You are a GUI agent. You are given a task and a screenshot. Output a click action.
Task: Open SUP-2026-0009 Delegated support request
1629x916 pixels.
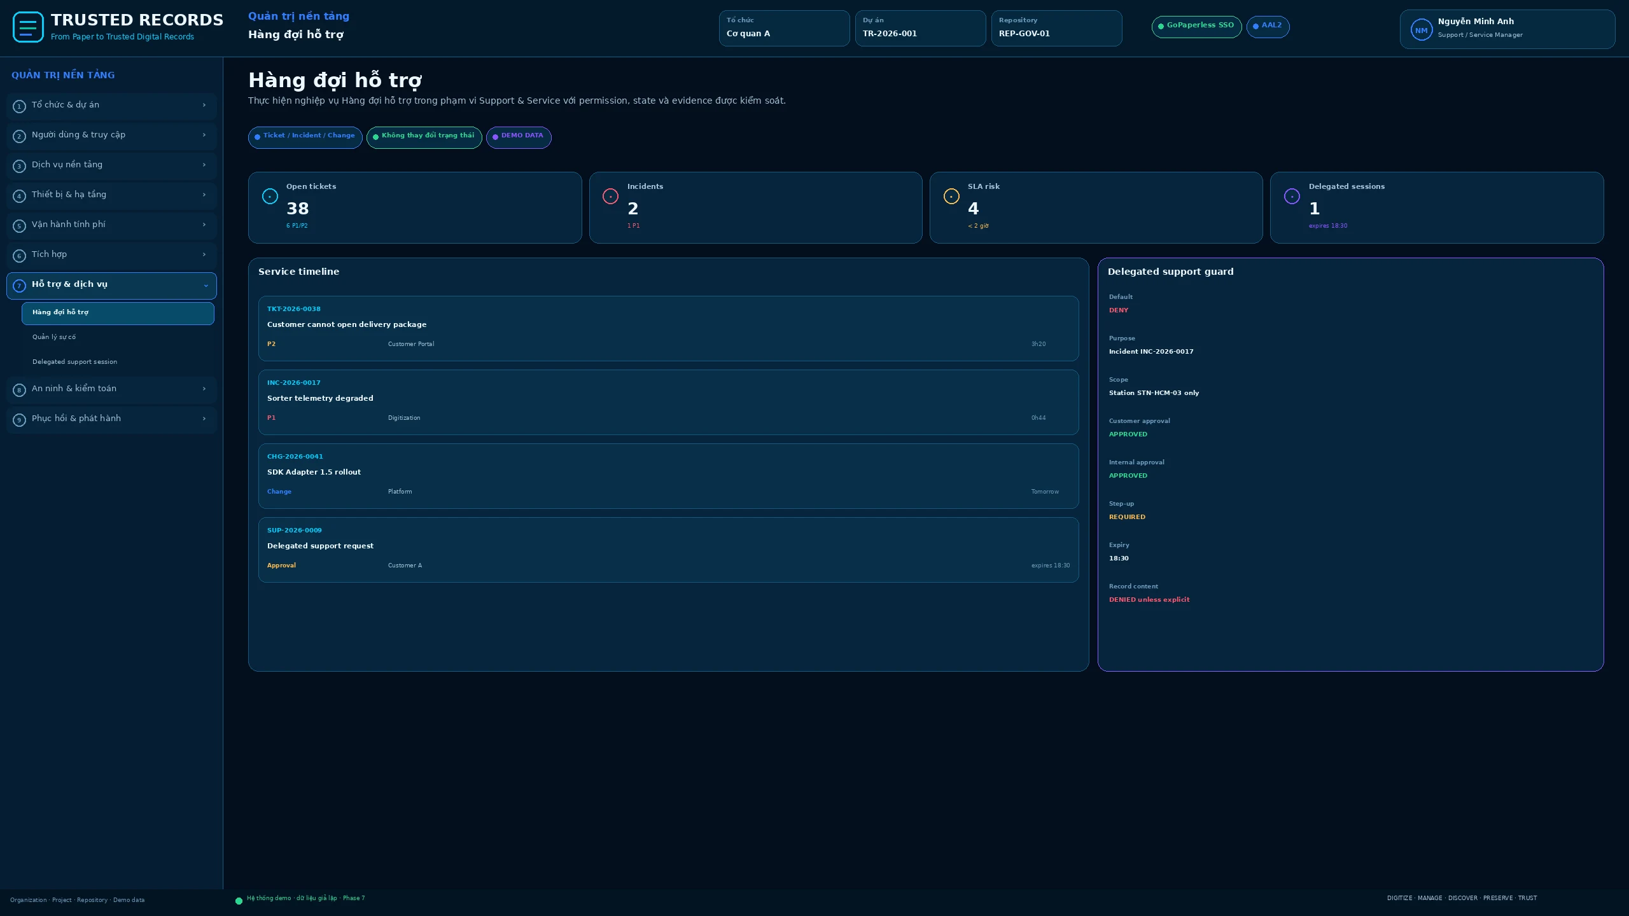click(668, 550)
